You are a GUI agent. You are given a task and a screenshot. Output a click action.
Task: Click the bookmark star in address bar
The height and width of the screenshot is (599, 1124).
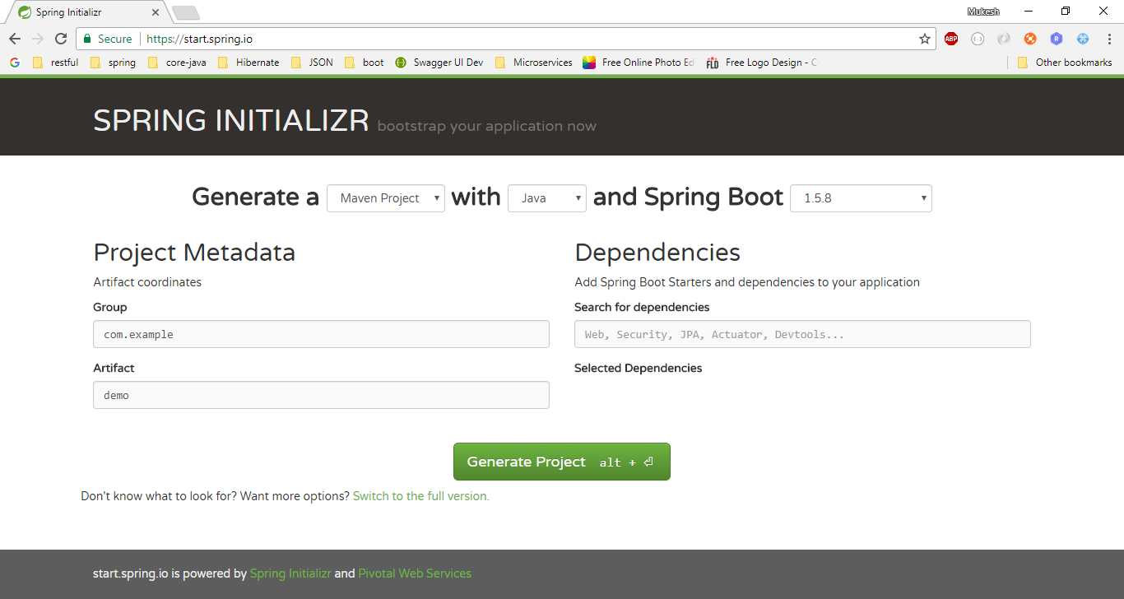[x=924, y=39]
